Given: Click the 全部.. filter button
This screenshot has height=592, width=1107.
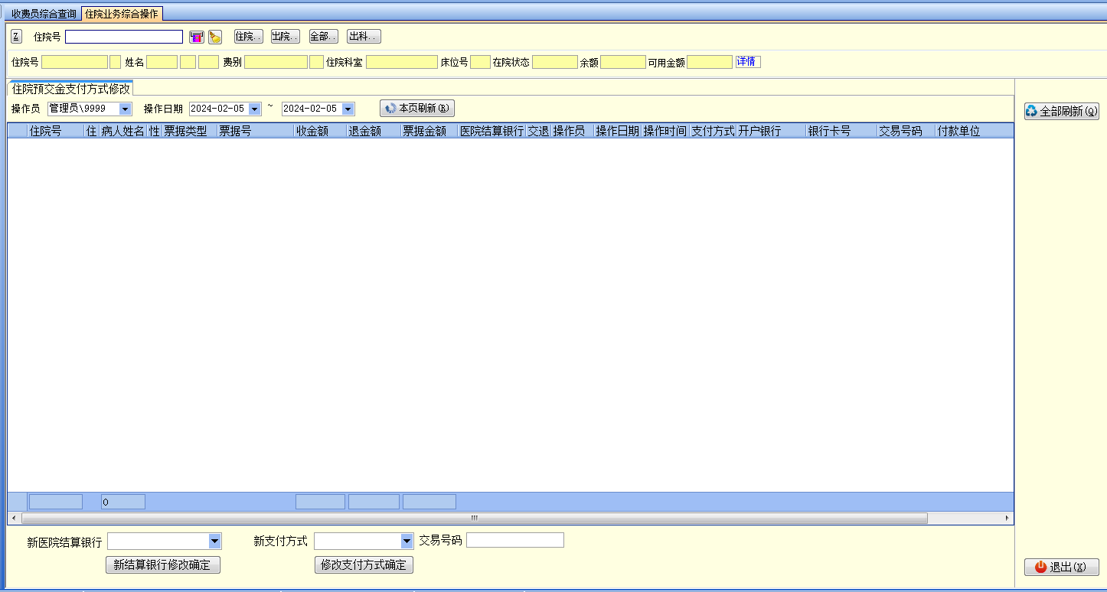Looking at the screenshot, I should (x=324, y=37).
